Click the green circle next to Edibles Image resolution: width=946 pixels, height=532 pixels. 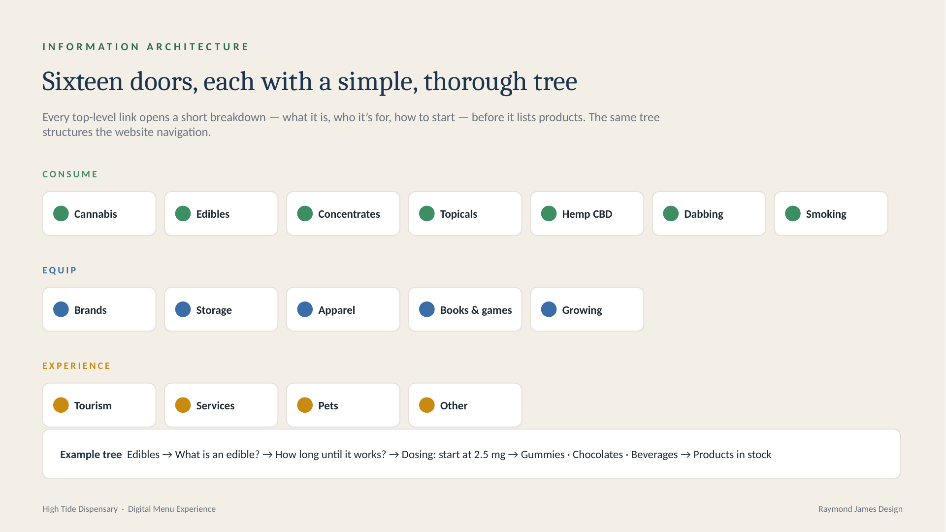[x=183, y=214]
